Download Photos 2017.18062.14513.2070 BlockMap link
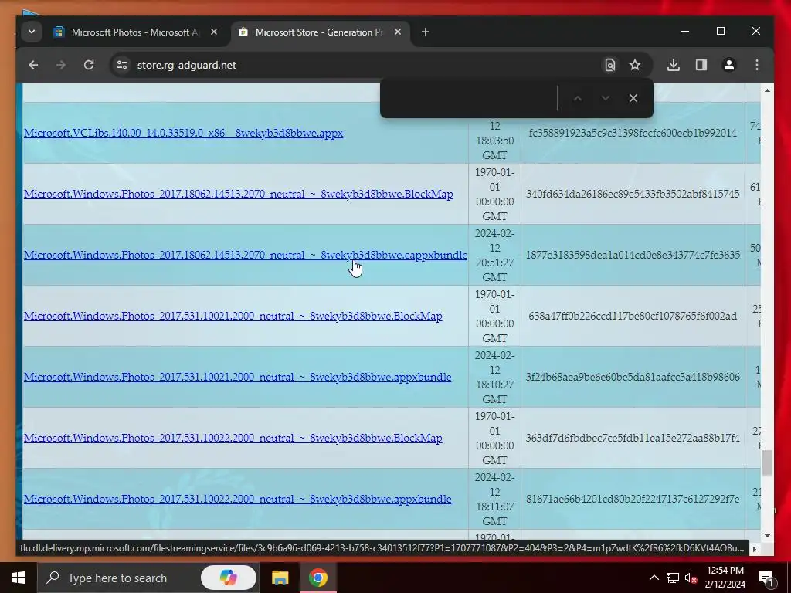Viewport: 791px width, 593px height. [238, 194]
